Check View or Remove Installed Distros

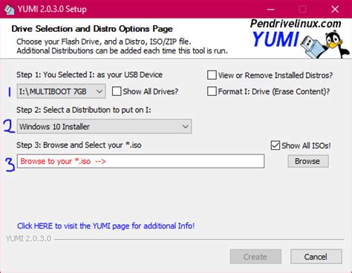[x=212, y=75]
